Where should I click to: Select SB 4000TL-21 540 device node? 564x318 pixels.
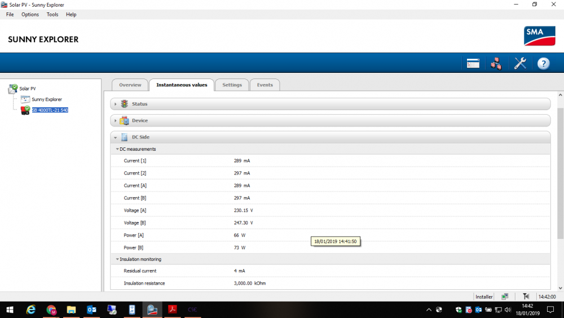[50, 110]
